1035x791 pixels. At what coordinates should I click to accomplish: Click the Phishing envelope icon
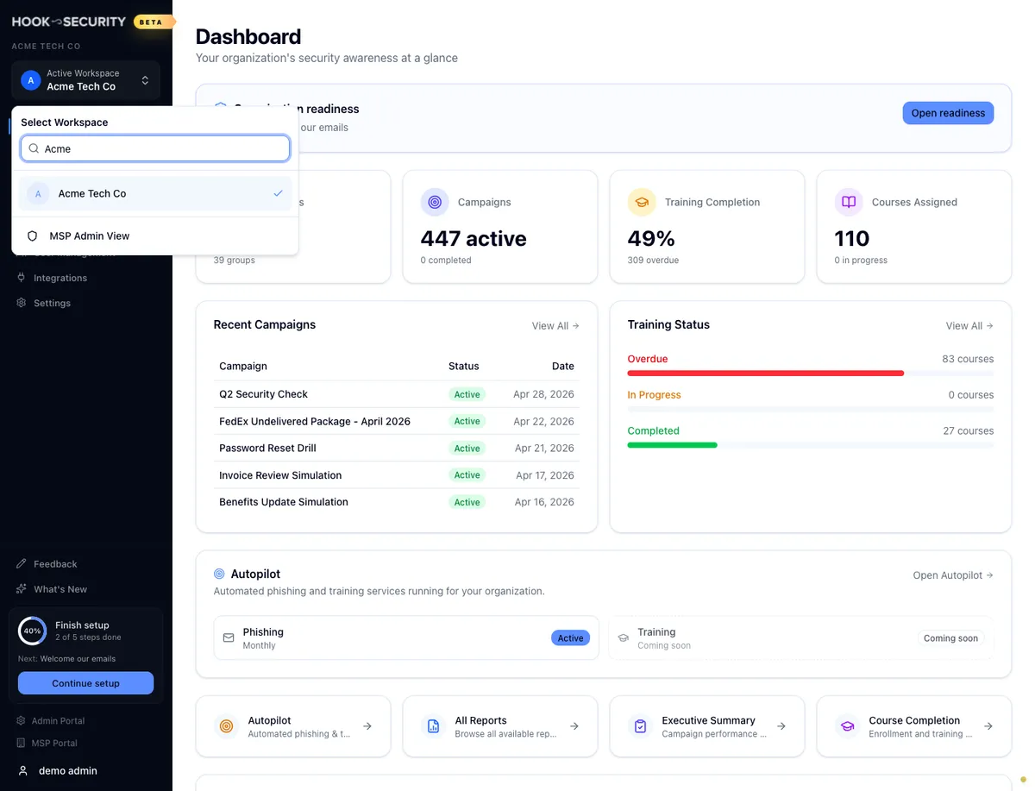(x=229, y=638)
